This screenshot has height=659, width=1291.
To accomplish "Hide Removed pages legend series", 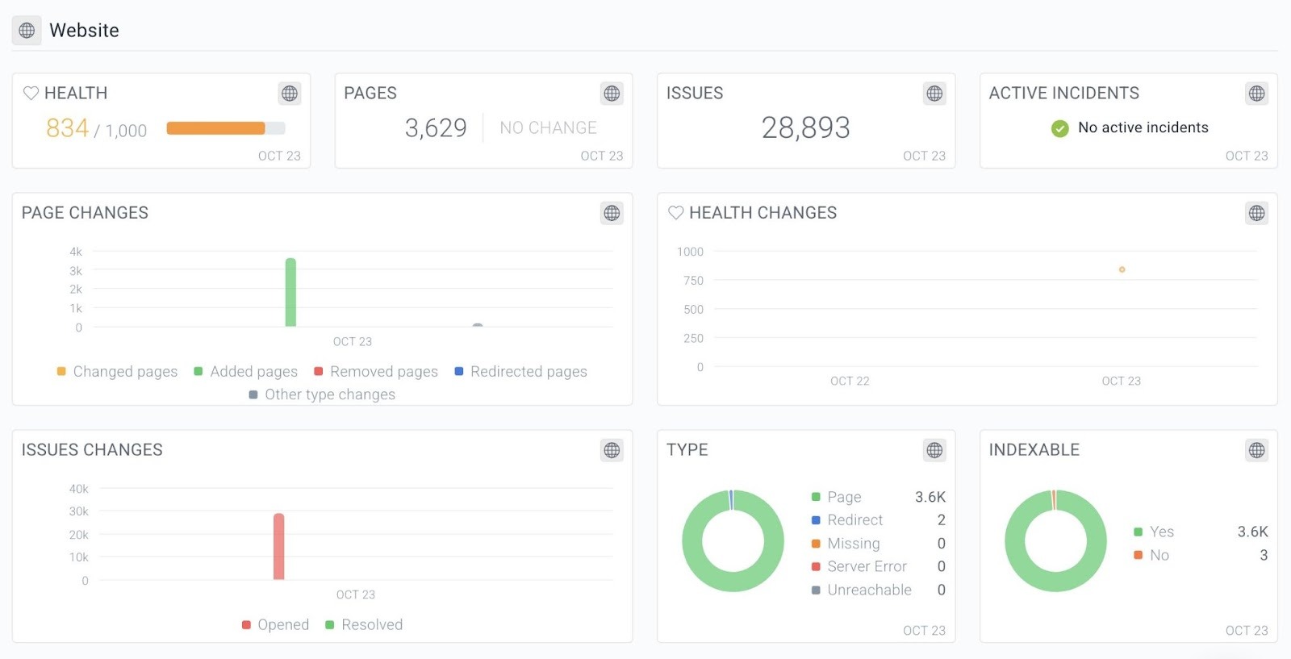I will (375, 372).
